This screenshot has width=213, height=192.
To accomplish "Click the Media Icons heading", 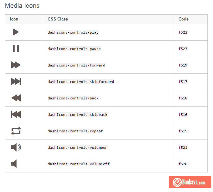I will click(22, 6).
